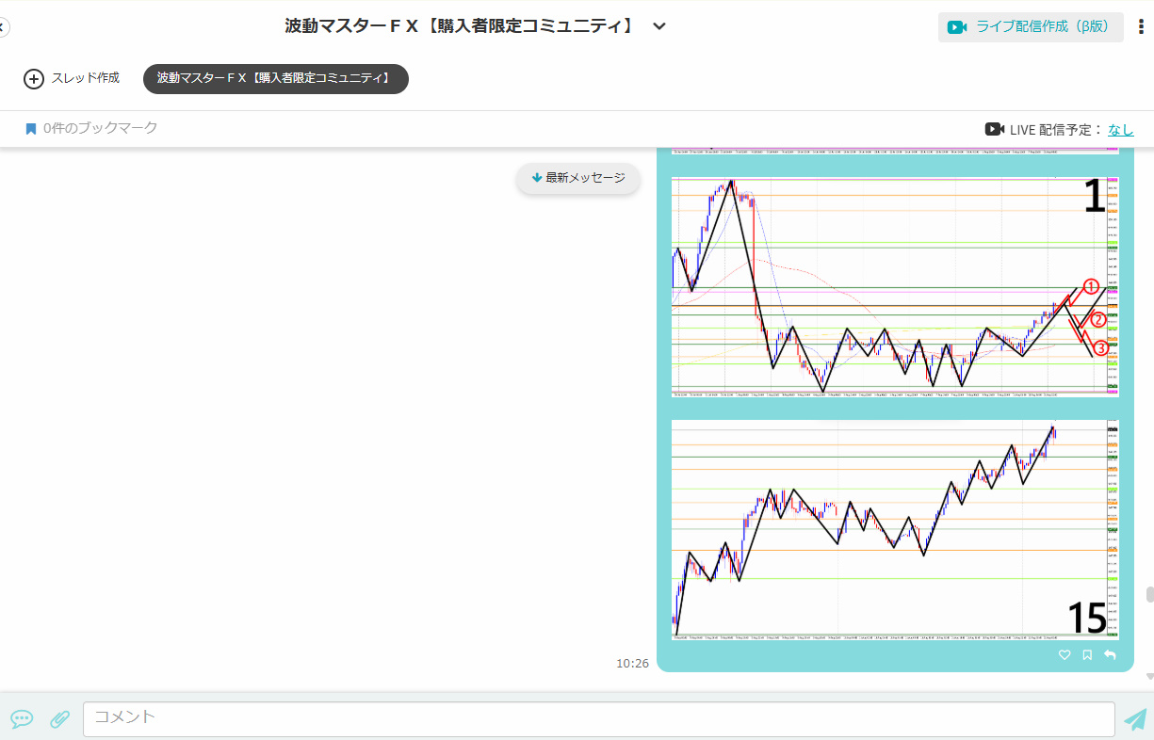Reply to the message with arrow icon
The height and width of the screenshot is (740, 1154).
point(1110,655)
